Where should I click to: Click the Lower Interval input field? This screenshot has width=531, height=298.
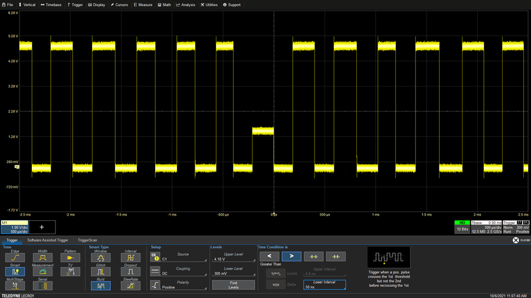click(324, 285)
